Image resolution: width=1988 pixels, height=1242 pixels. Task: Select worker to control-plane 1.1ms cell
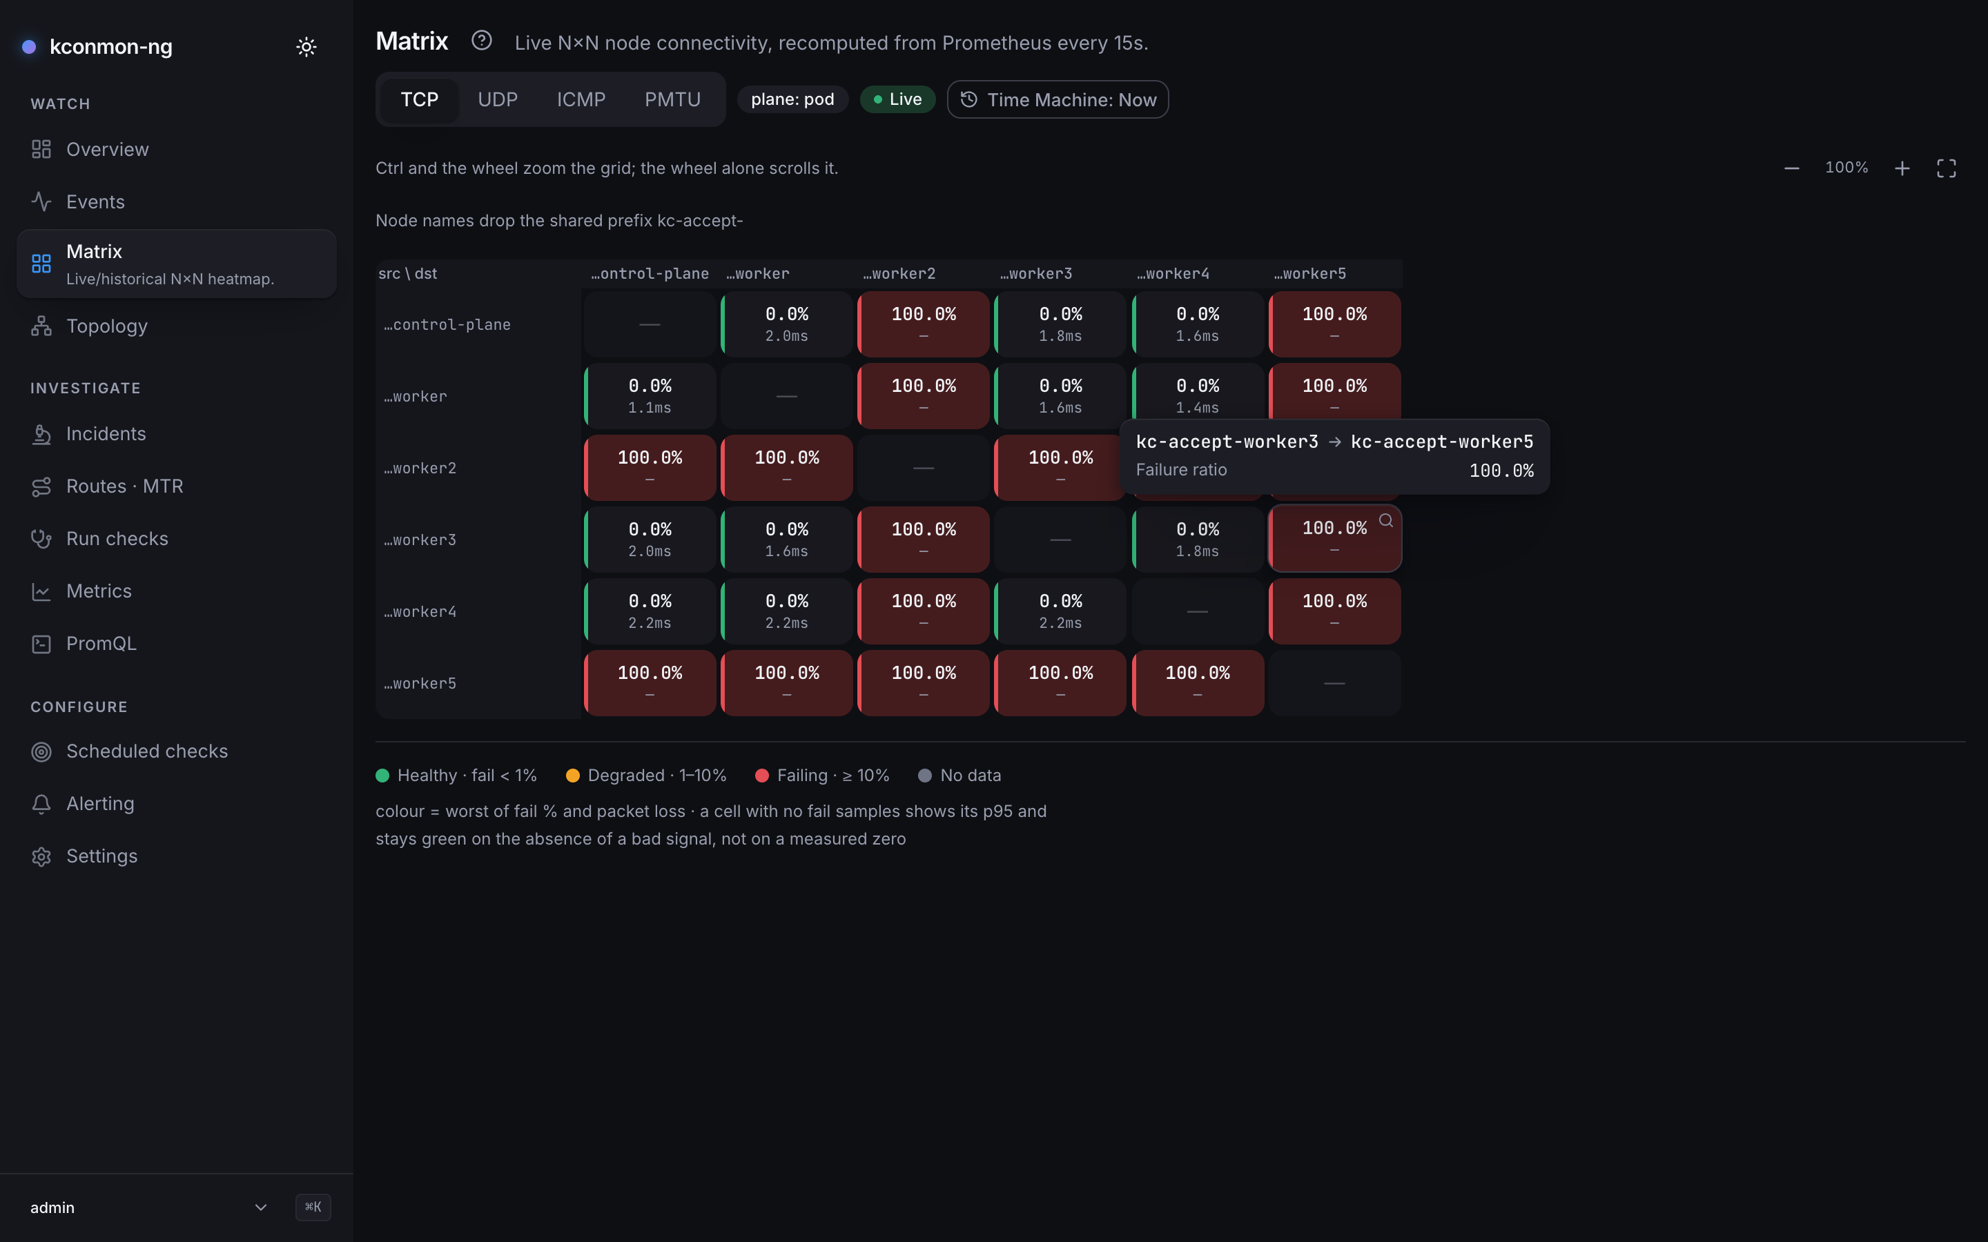(x=650, y=396)
